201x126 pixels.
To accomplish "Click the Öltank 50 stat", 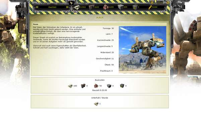I will [109, 65].
